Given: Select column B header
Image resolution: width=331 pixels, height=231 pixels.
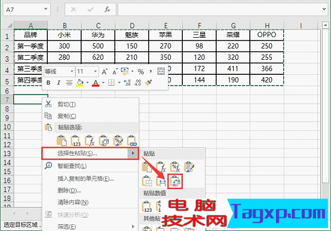Looking at the screenshot, I should tap(65, 25).
